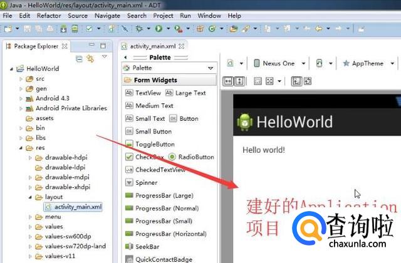401x263 pixels.
Task: Toggle the canvas zoom reset button
Action: [308, 81]
